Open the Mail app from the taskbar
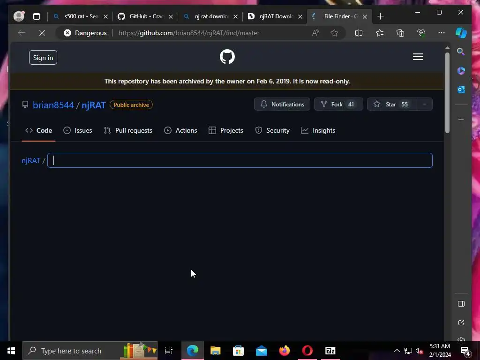 [x=262, y=351]
